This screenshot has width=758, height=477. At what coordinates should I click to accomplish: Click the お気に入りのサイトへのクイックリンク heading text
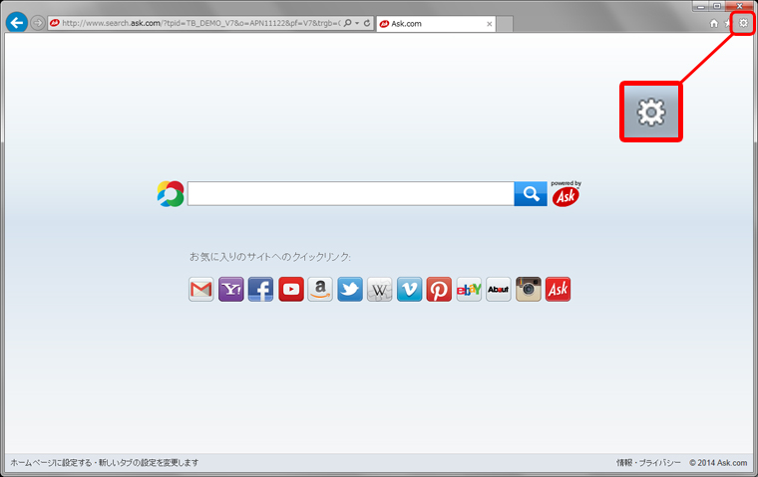[269, 257]
